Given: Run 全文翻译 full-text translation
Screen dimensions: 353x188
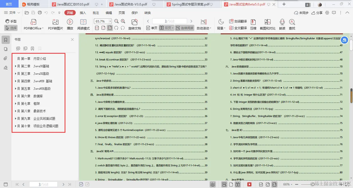Looking at the screenshot, I should [x=238, y=28].
